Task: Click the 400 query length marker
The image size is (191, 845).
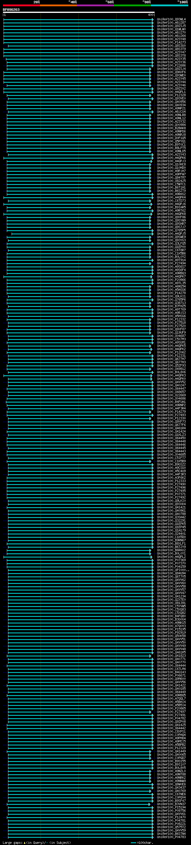Action: point(150,15)
